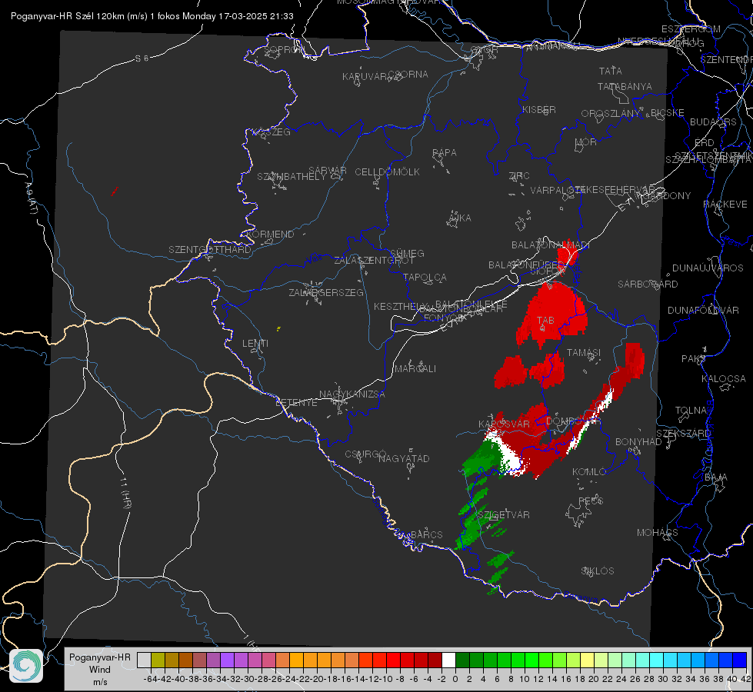Click the dark blue swatch at legend end

click(x=740, y=660)
